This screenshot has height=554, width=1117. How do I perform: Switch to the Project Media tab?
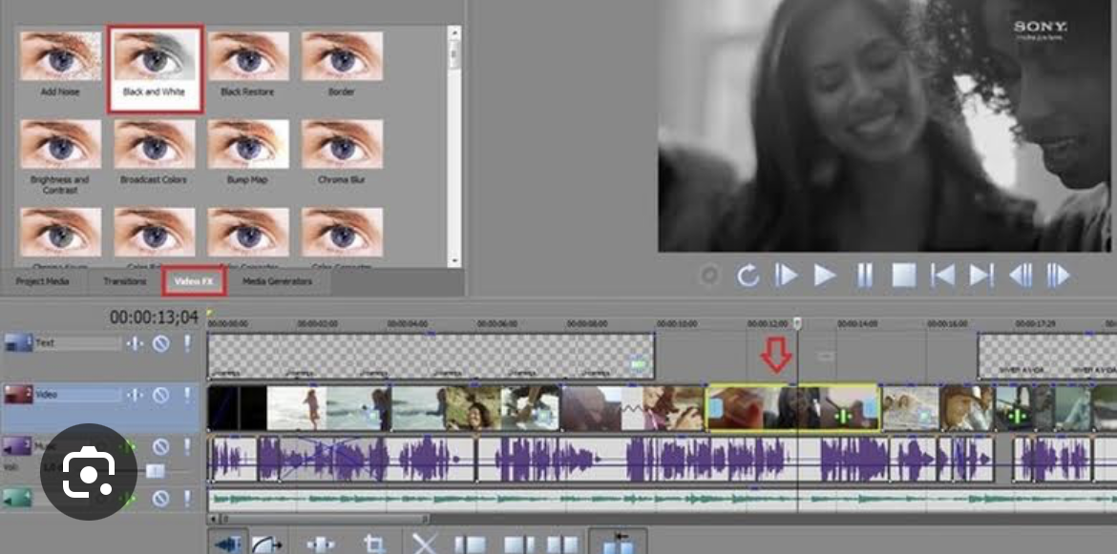coord(43,281)
